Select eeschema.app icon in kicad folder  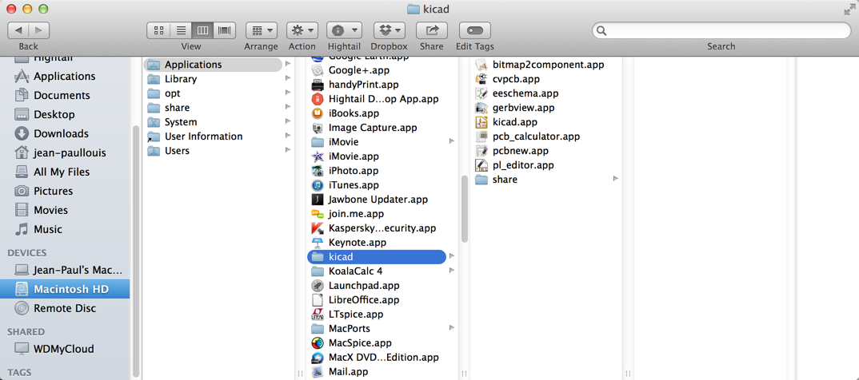point(481,93)
